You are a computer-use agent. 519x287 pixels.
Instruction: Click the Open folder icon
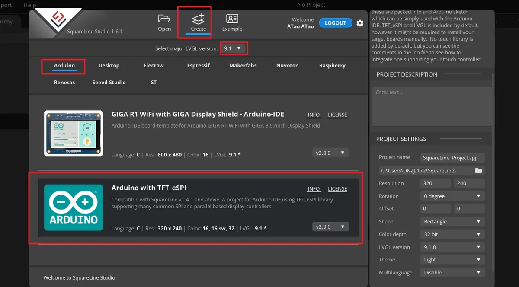point(164,19)
